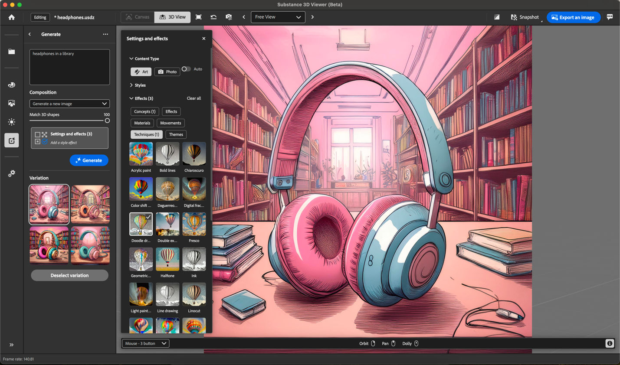Click Deselect variation button
The width and height of the screenshot is (620, 365).
(69, 275)
